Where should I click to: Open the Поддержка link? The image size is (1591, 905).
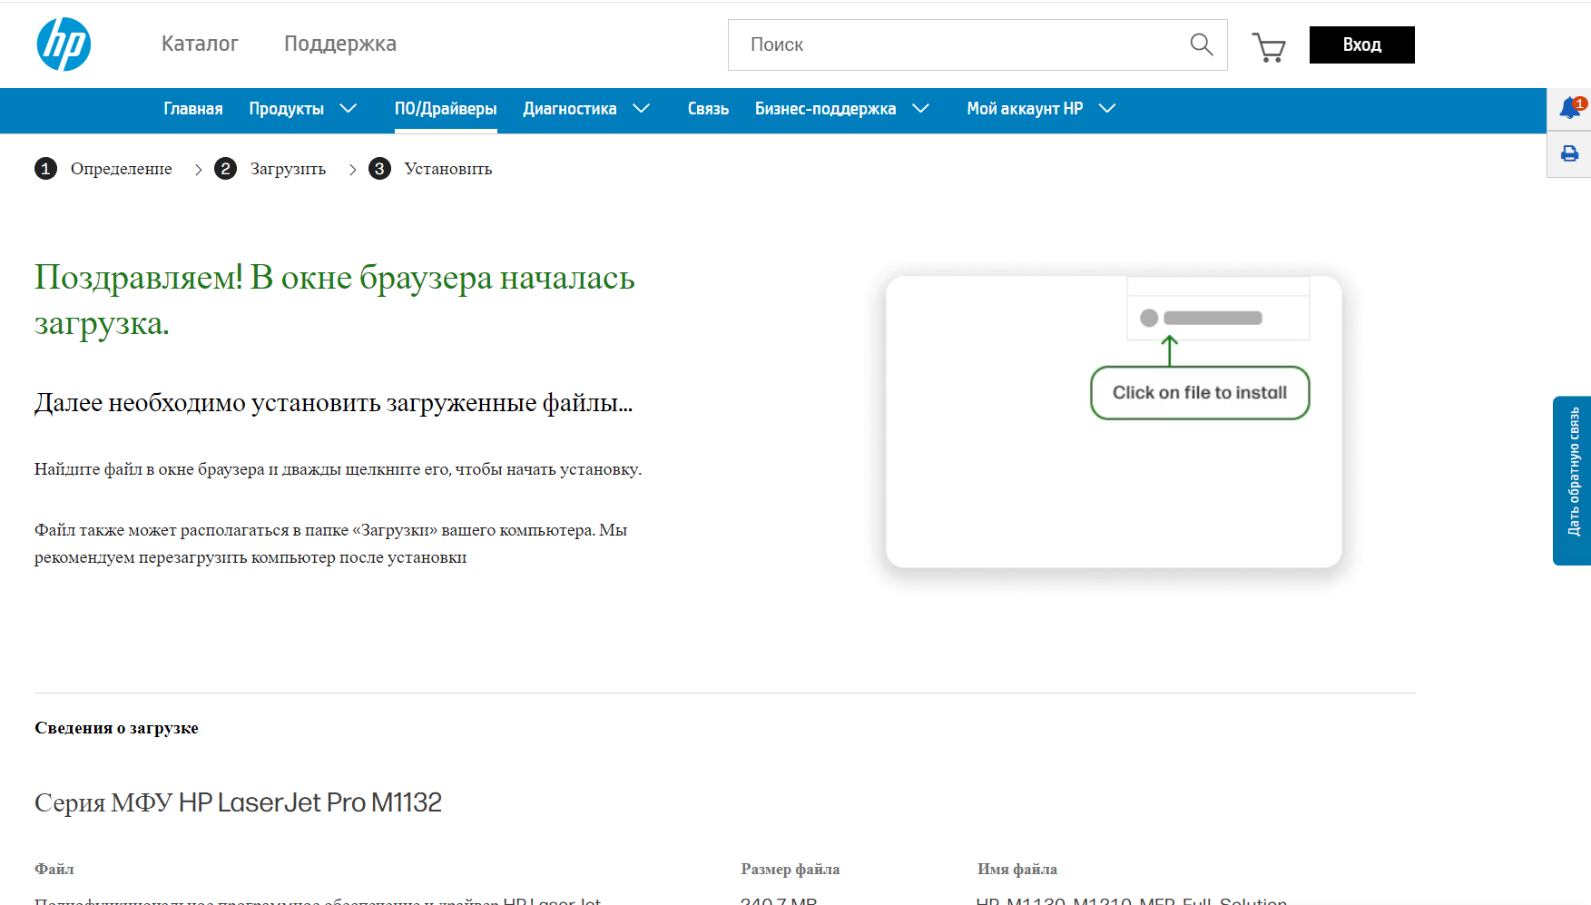point(340,44)
